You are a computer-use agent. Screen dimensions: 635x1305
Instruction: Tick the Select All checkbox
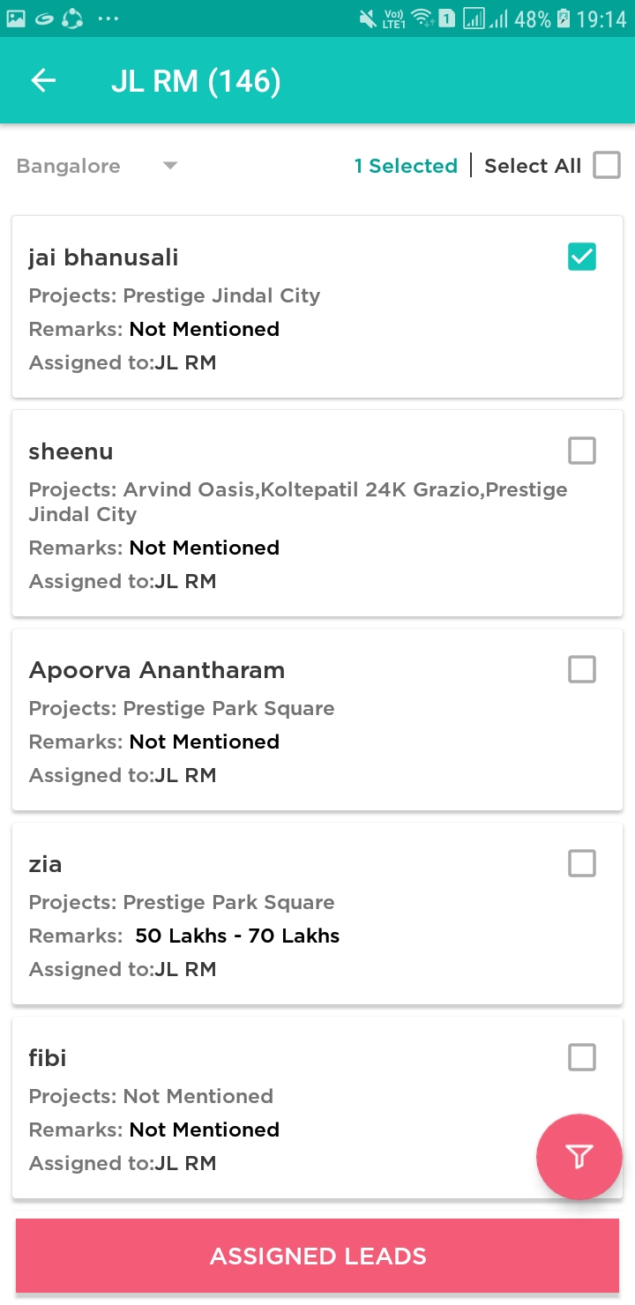(607, 165)
